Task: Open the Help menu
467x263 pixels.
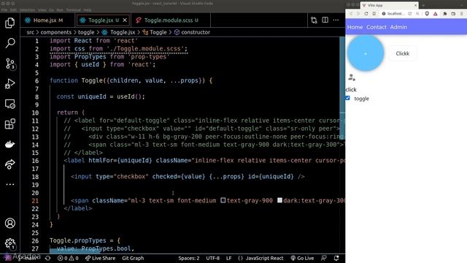Action: pyautogui.click(x=88, y=9)
